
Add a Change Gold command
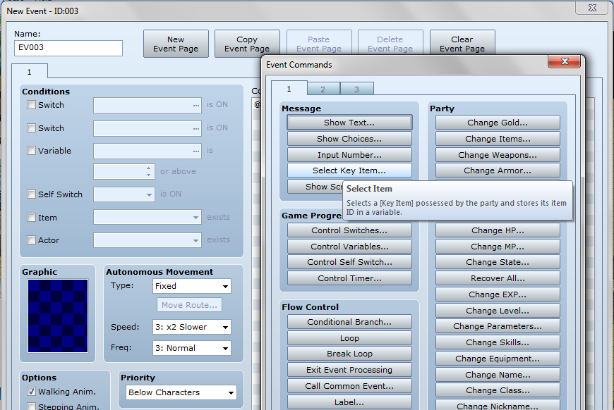tap(497, 123)
